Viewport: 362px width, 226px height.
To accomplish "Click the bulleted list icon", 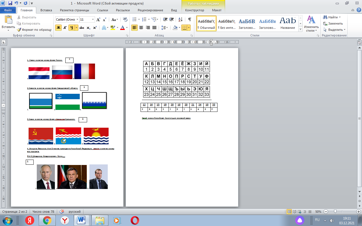I will coord(134,19).
